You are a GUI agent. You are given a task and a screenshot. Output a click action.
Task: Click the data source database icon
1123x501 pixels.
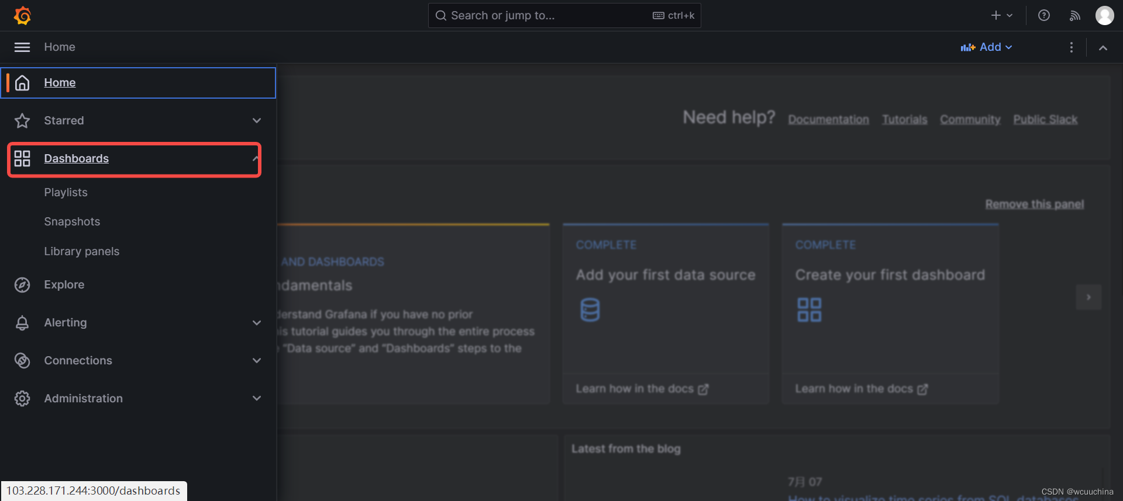pyautogui.click(x=590, y=309)
